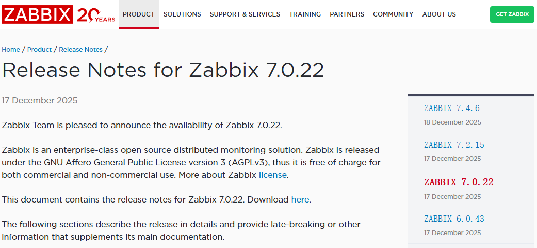This screenshot has height=248, width=537.
Task: Click the red Zabbix 7.0.22 sidebar entry
Action: pos(459,182)
